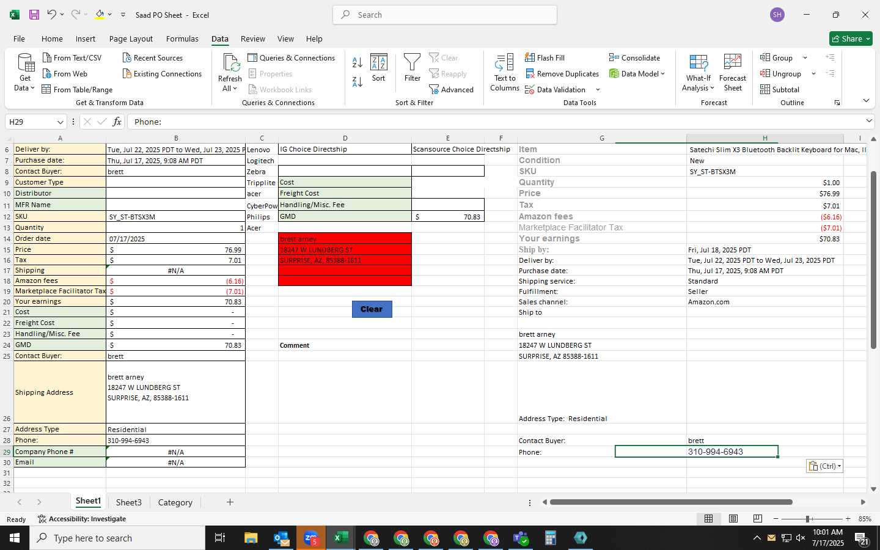Create a Forecast Sheet
The height and width of the screenshot is (550, 880).
[733, 73]
